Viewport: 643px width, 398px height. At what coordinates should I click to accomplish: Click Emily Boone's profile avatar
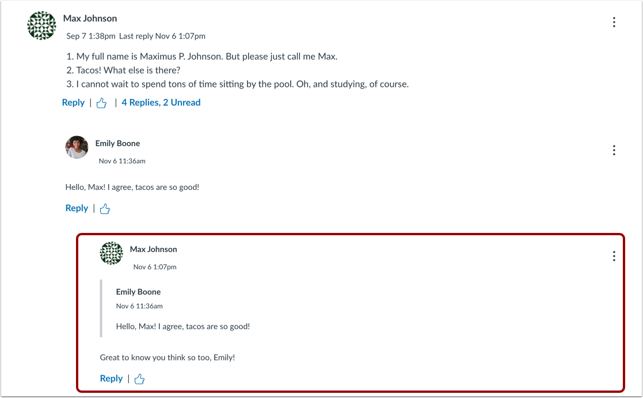point(77,148)
